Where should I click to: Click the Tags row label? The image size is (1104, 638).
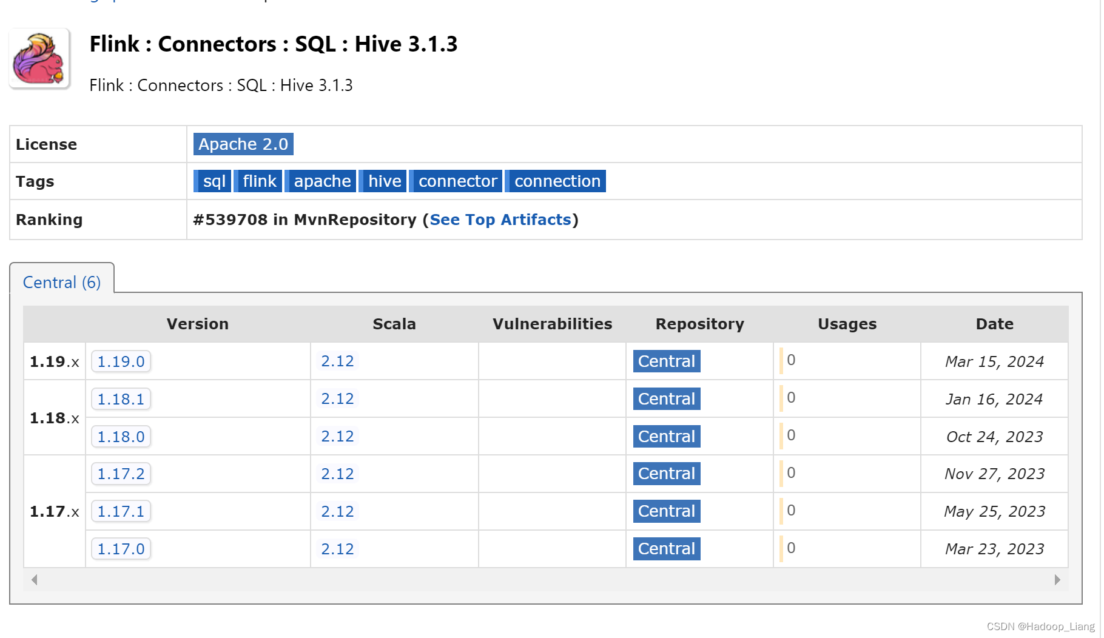[35, 181]
